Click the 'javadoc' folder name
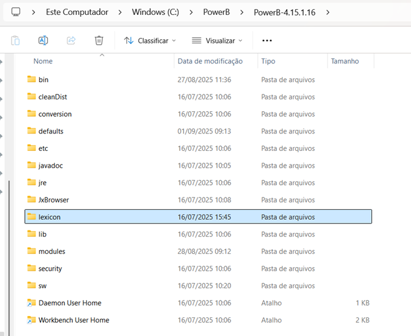The width and height of the screenshot is (411, 336). coord(50,166)
